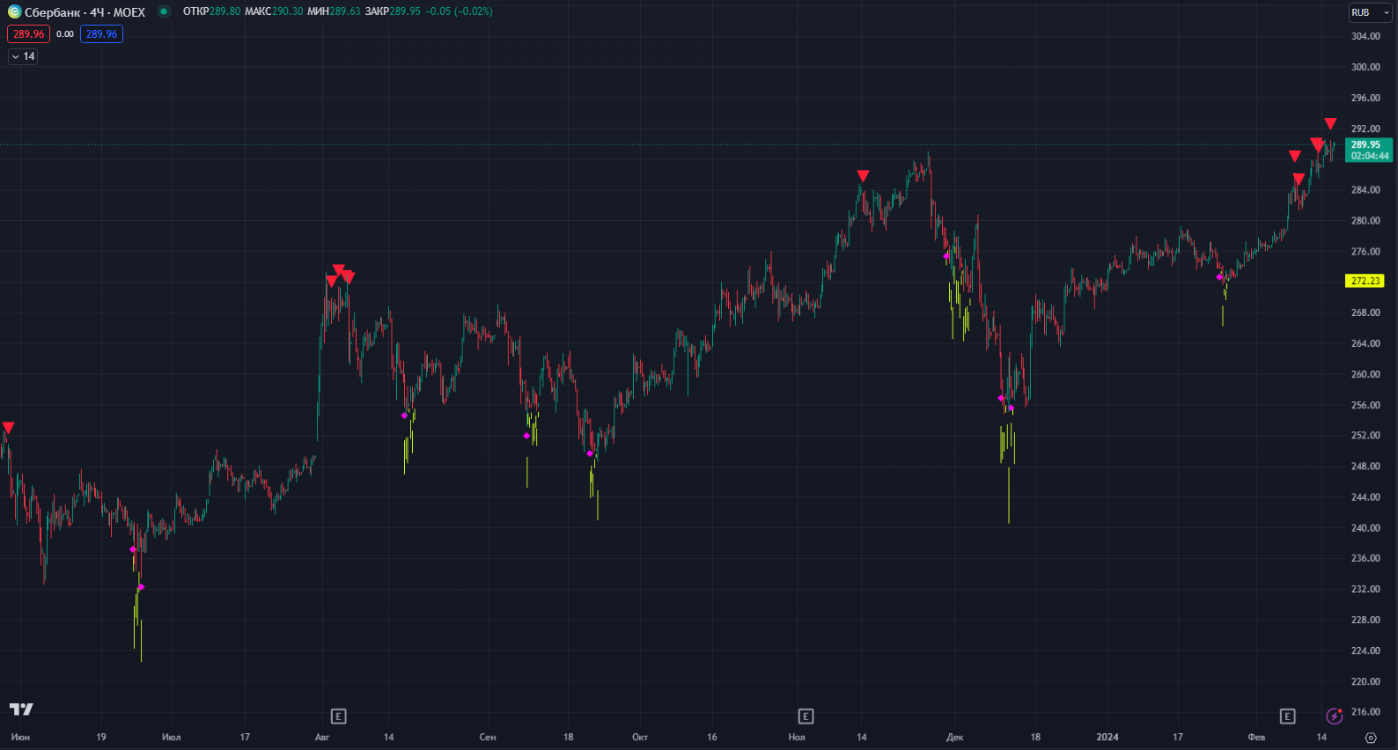Image resolution: width=1398 pixels, height=750 pixels.
Task: Click the 284.00 price axis label
Action: point(1365,190)
